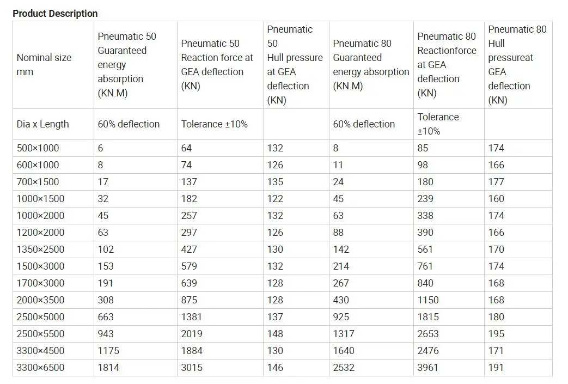Image resolution: width=568 pixels, height=384 pixels.
Task: Select the 700×1500 row label
Action: point(38,182)
